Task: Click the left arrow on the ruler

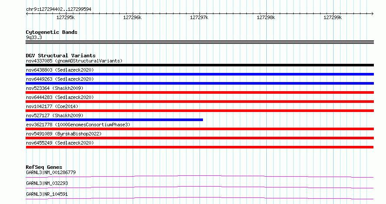Action: pyautogui.click(x=27, y=13)
